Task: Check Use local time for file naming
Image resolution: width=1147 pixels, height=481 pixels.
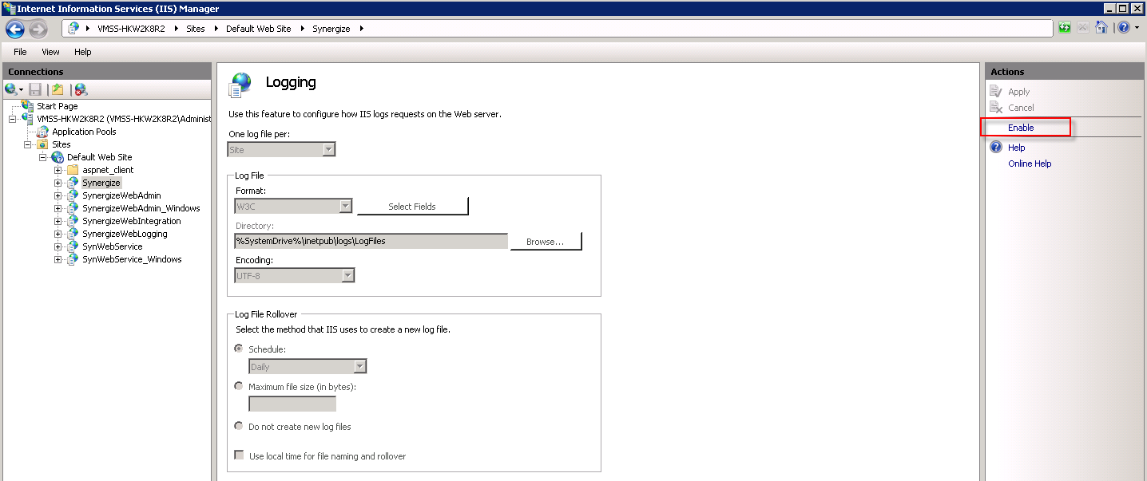Action: (x=239, y=455)
